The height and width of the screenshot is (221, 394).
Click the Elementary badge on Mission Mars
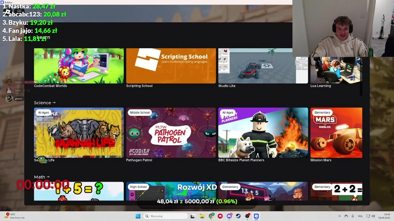322,113
